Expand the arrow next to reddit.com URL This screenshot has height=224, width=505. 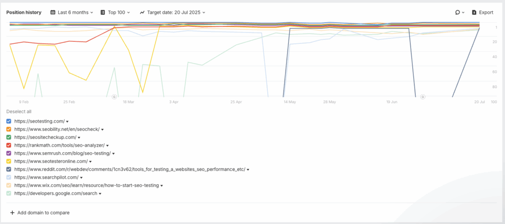[248, 170]
